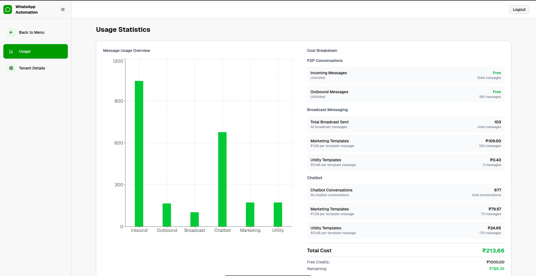Click the Total Cost ₹213.66 amount
This screenshot has width=536, height=276.
pyautogui.click(x=493, y=251)
